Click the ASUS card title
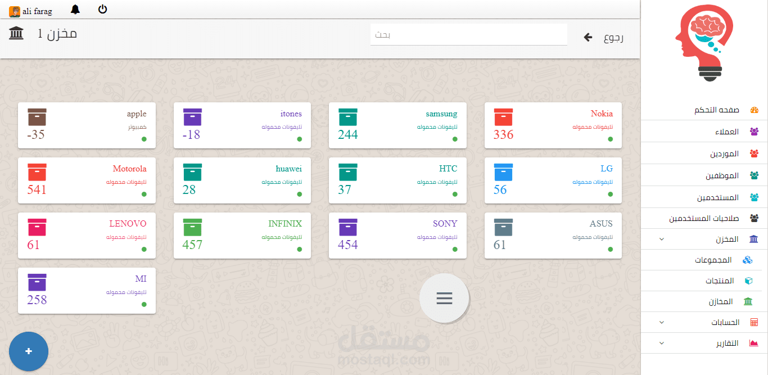This screenshot has height=375, width=768. click(x=601, y=224)
